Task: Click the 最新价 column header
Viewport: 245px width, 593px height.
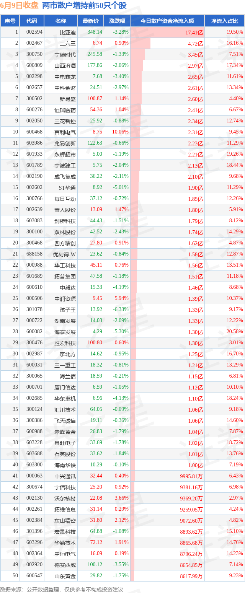Action: click(x=91, y=21)
